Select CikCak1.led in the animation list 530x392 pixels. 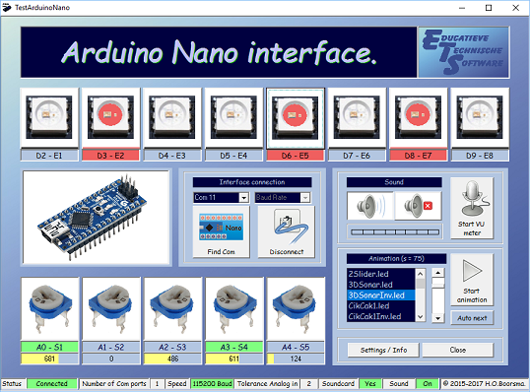coord(381,306)
